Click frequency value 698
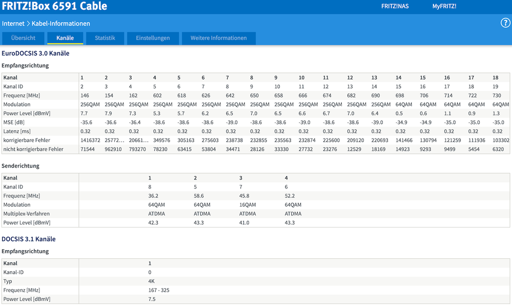 point(400,96)
